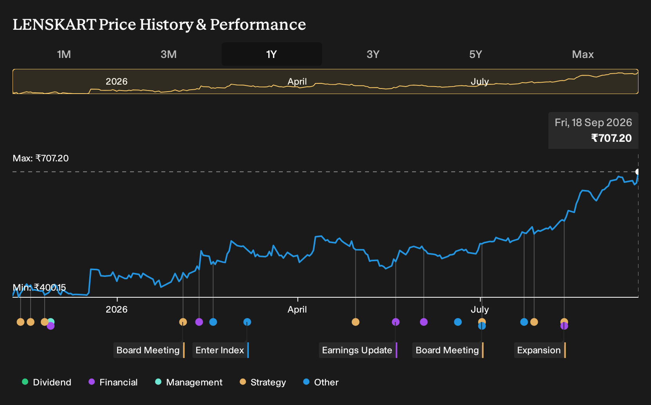Select orange marker between July and Expansion markers
Viewport: 651px width, 405px height.
[534, 322]
